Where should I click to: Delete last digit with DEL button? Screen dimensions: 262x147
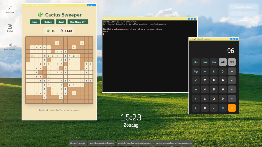point(232,62)
